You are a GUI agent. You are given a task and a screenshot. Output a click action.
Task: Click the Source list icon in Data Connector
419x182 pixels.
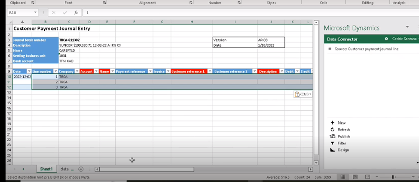pos(330,49)
